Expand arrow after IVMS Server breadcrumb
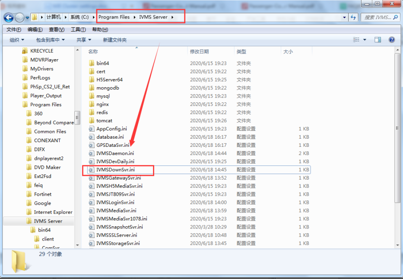 (x=172, y=17)
